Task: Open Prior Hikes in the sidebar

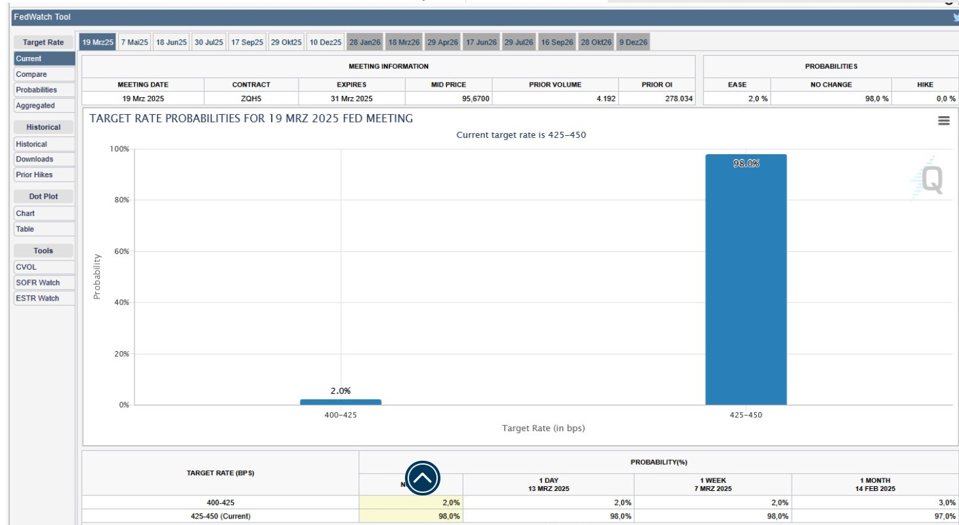Action: [x=44, y=175]
